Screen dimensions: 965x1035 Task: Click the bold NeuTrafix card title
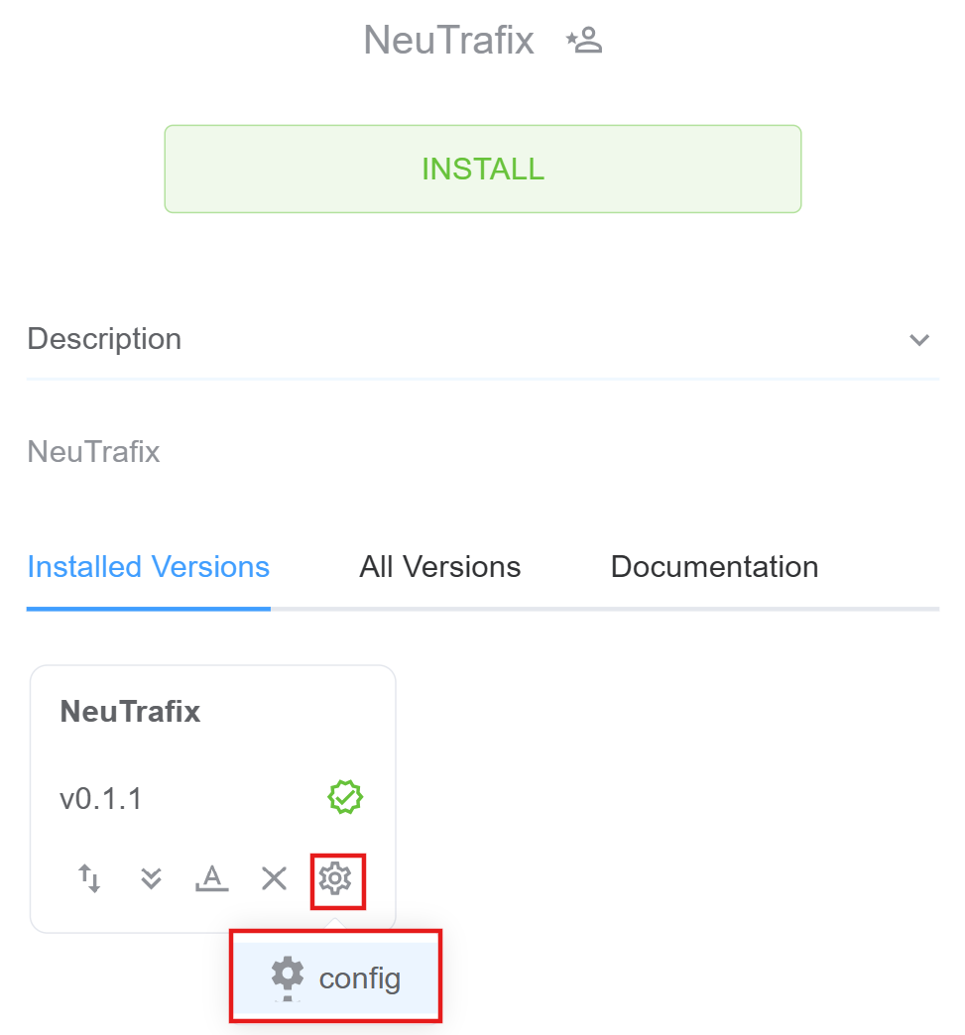click(130, 711)
